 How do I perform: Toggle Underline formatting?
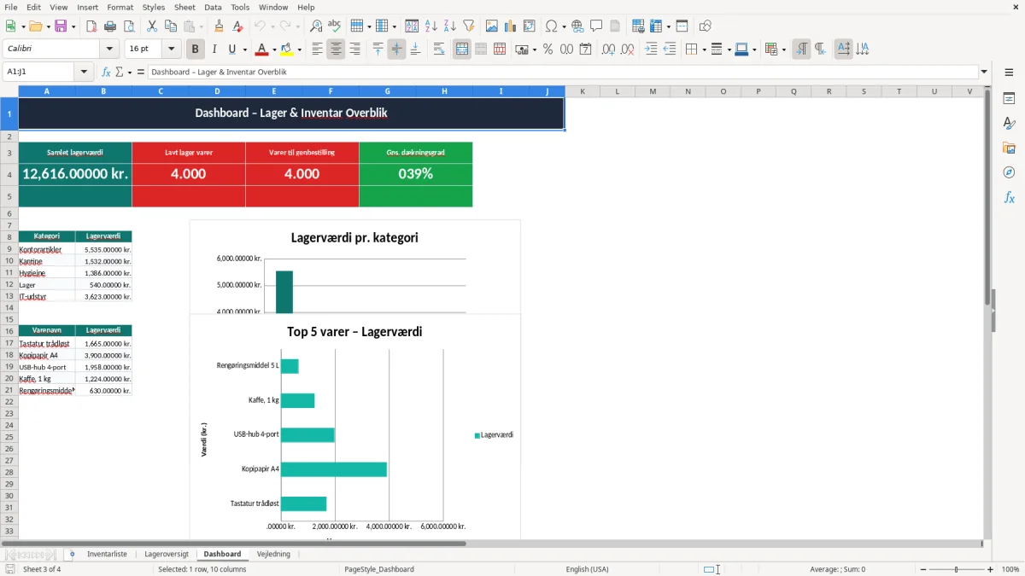click(231, 49)
